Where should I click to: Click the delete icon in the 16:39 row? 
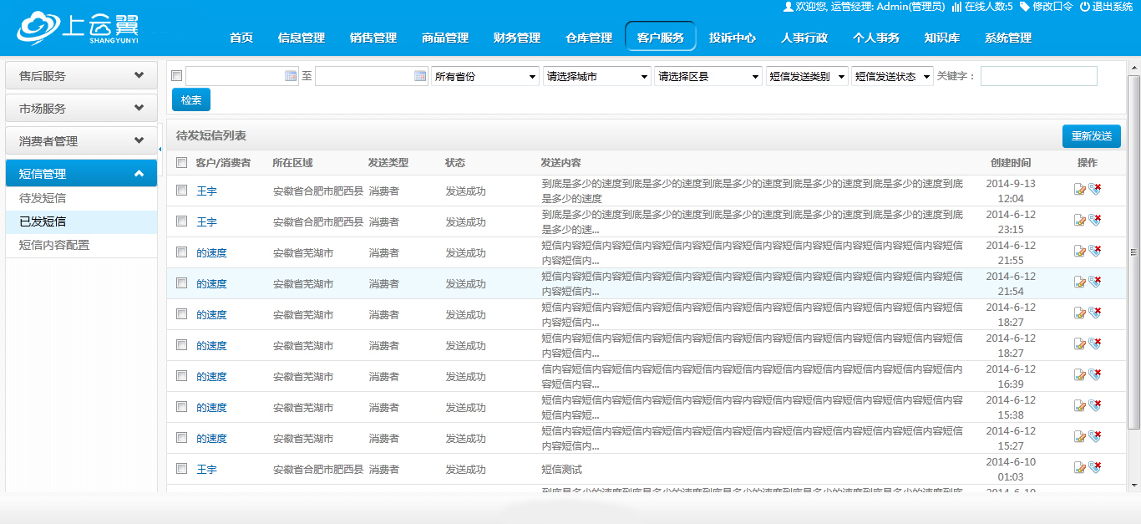point(1095,375)
